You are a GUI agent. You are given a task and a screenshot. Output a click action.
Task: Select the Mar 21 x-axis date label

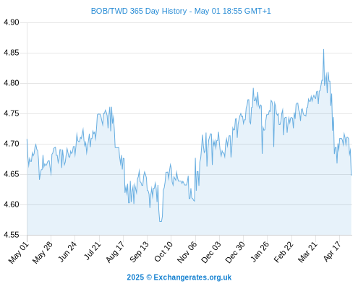point(307,252)
